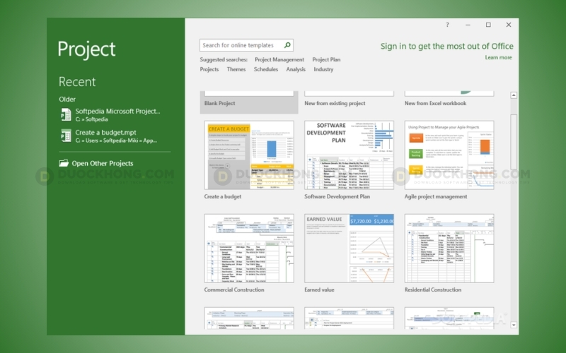The image size is (566, 353).
Task: Select the Create a budget template thumbnail
Action: pos(249,155)
